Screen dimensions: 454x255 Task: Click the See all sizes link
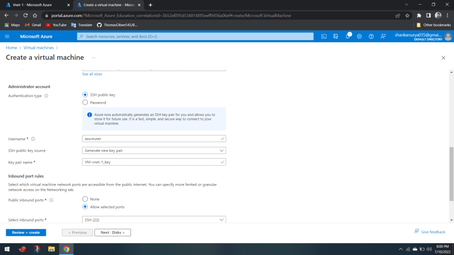coord(92,74)
